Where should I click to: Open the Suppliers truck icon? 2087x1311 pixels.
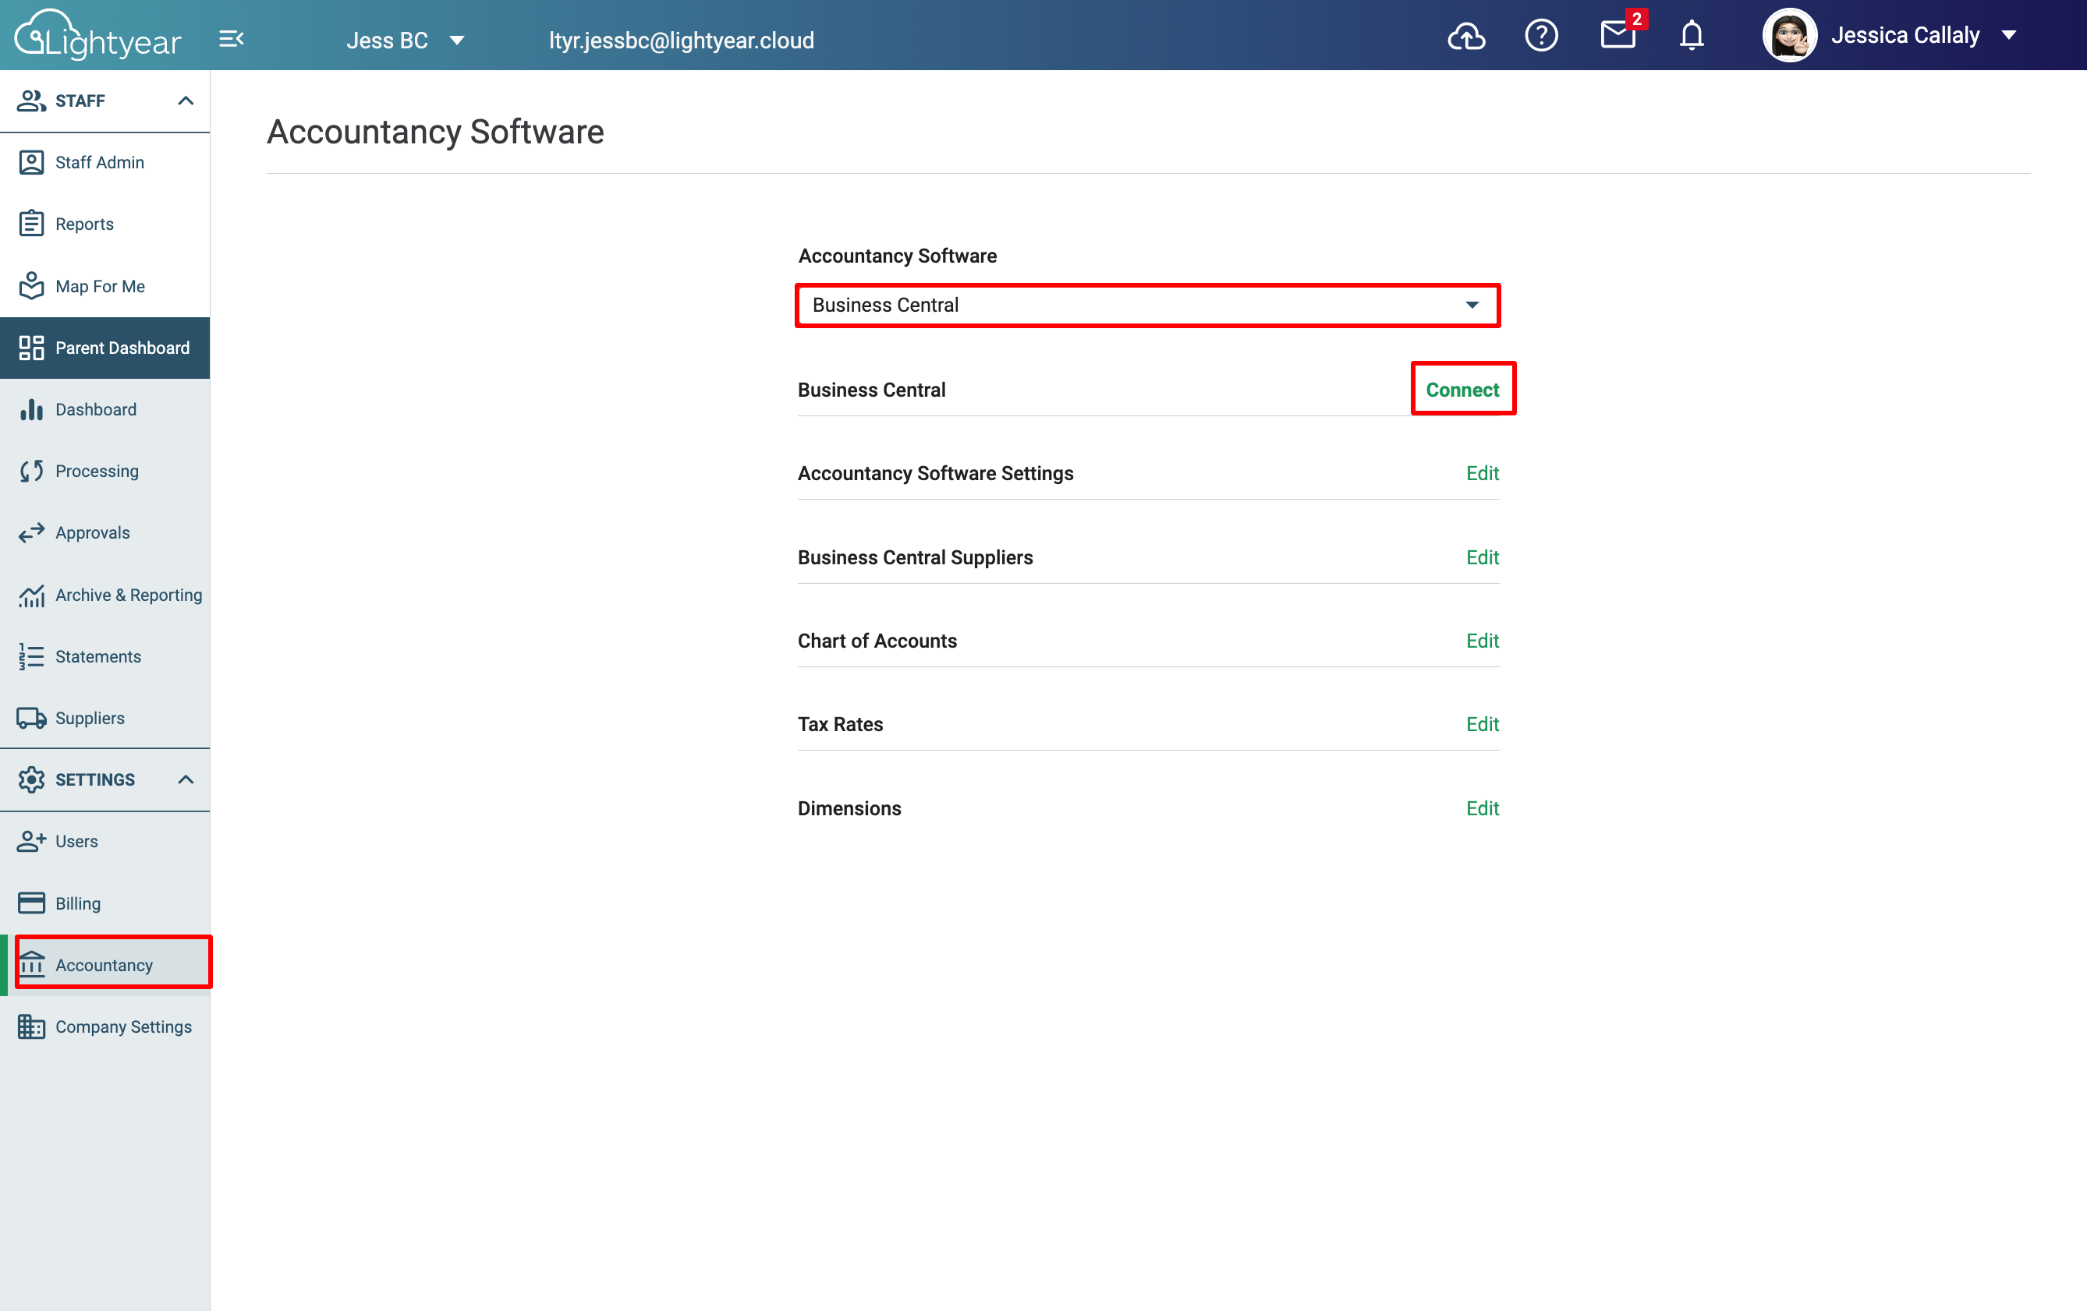click(31, 718)
